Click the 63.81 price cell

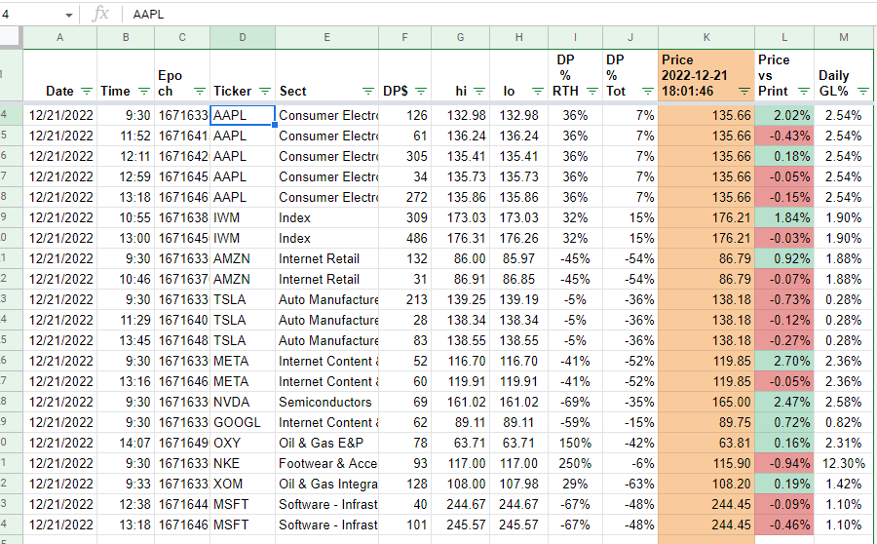click(x=706, y=443)
